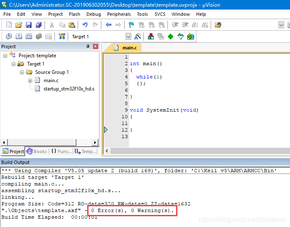This screenshot has height=227, width=290.
Task: Navigate forwards with the right arrow
Action: pos(118,25)
